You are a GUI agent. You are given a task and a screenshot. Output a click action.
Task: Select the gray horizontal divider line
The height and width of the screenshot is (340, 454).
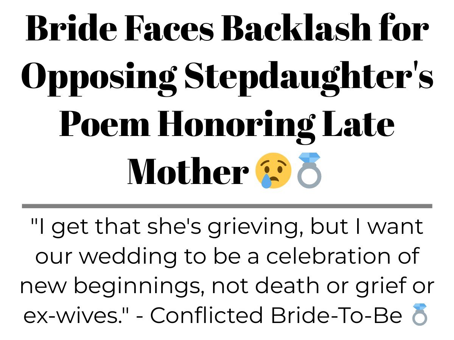(x=227, y=206)
